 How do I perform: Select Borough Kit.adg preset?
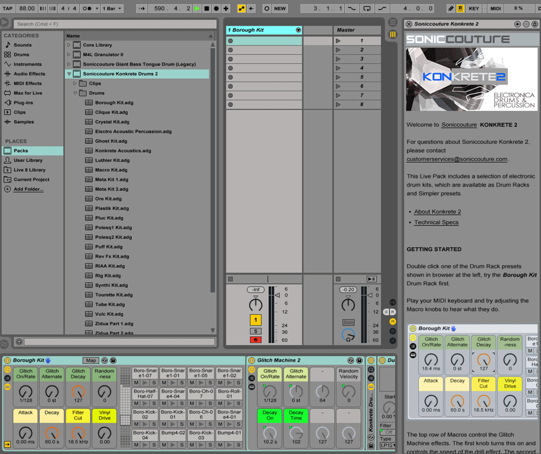pyautogui.click(x=114, y=103)
